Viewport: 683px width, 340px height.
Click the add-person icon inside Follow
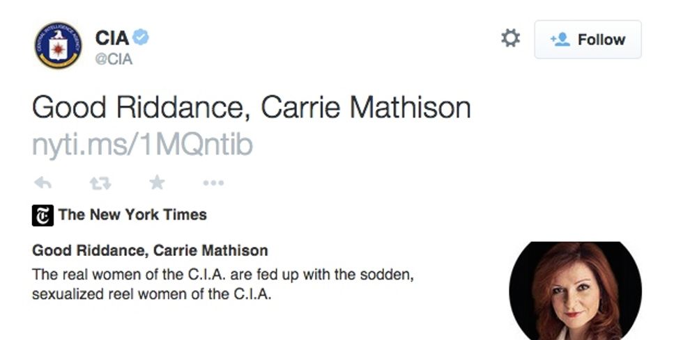[560, 40]
